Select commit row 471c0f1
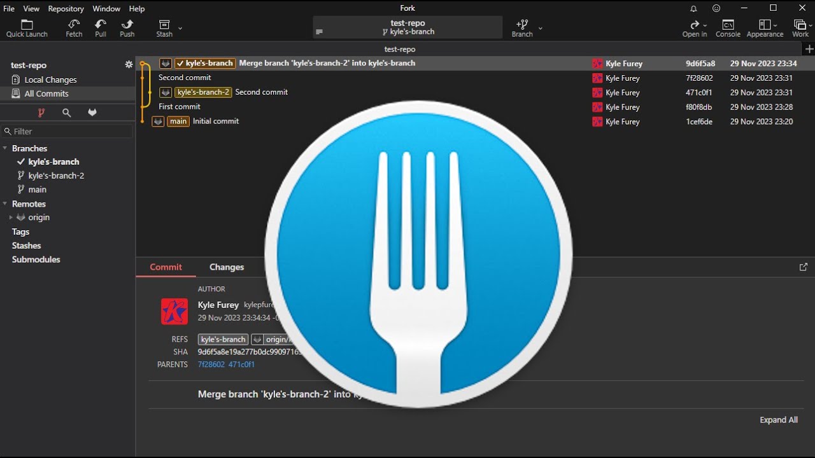The image size is (815, 458). click(475, 92)
